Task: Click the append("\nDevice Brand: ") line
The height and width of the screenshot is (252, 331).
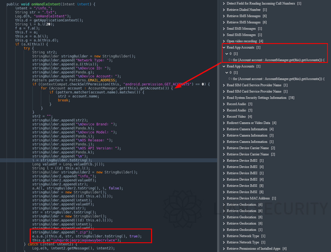Action: (74, 124)
